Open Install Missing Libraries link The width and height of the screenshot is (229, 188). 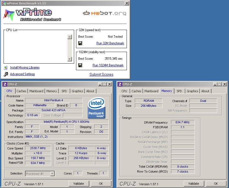[x=25, y=67]
